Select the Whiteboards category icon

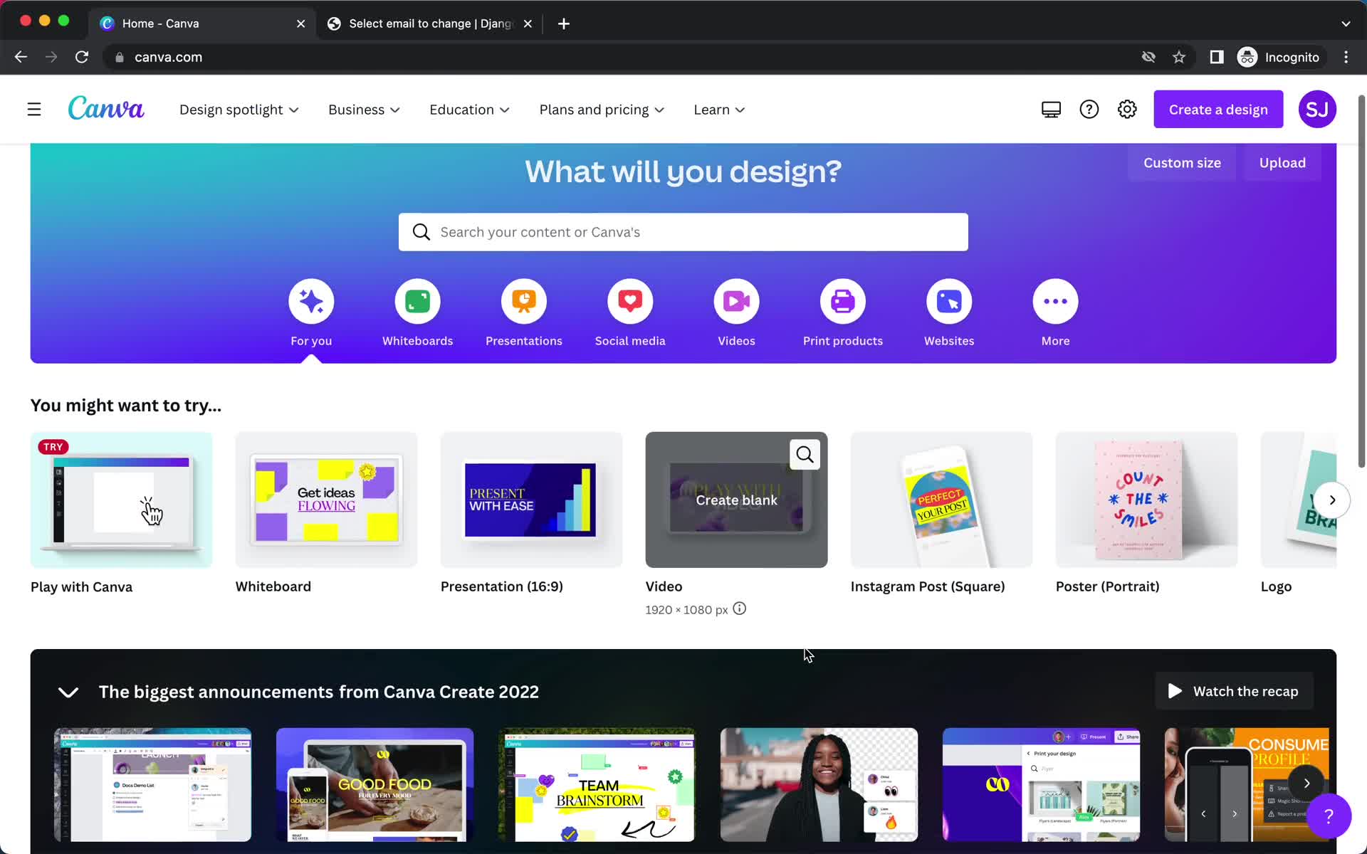pyautogui.click(x=417, y=302)
